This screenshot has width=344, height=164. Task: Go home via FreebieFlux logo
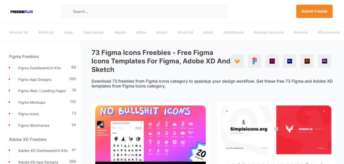click(x=22, y=12)
